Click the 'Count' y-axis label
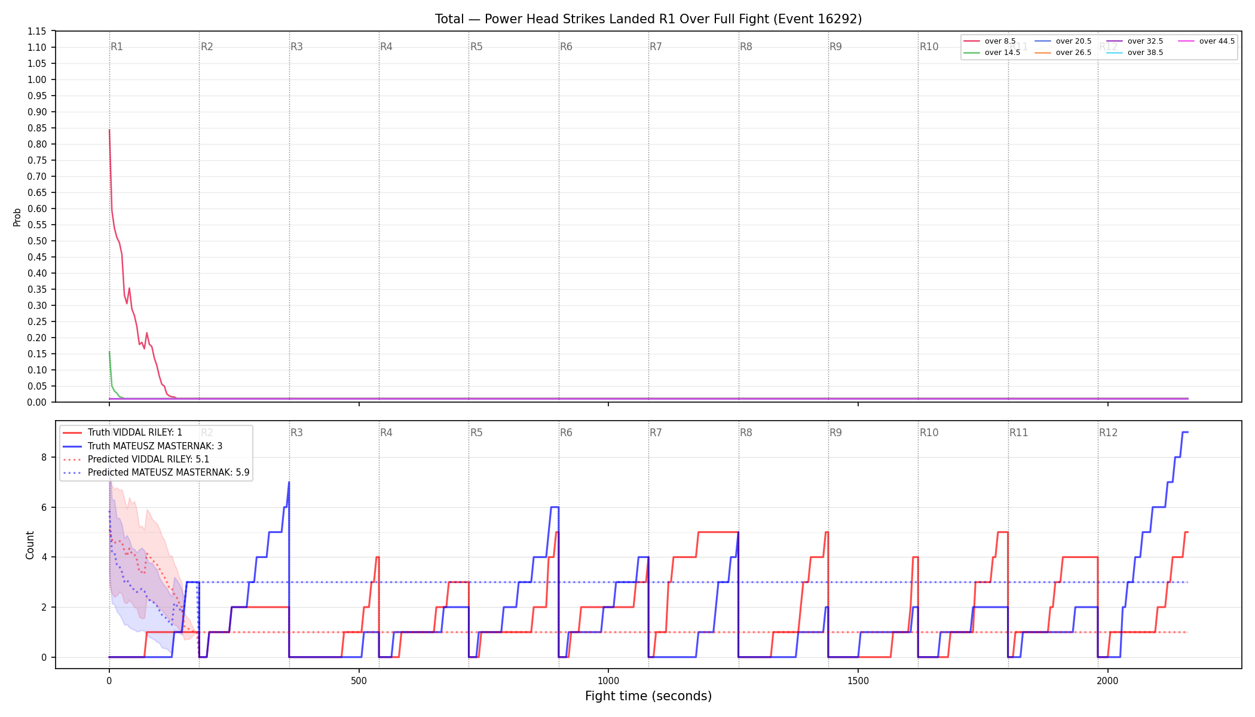 30,545
